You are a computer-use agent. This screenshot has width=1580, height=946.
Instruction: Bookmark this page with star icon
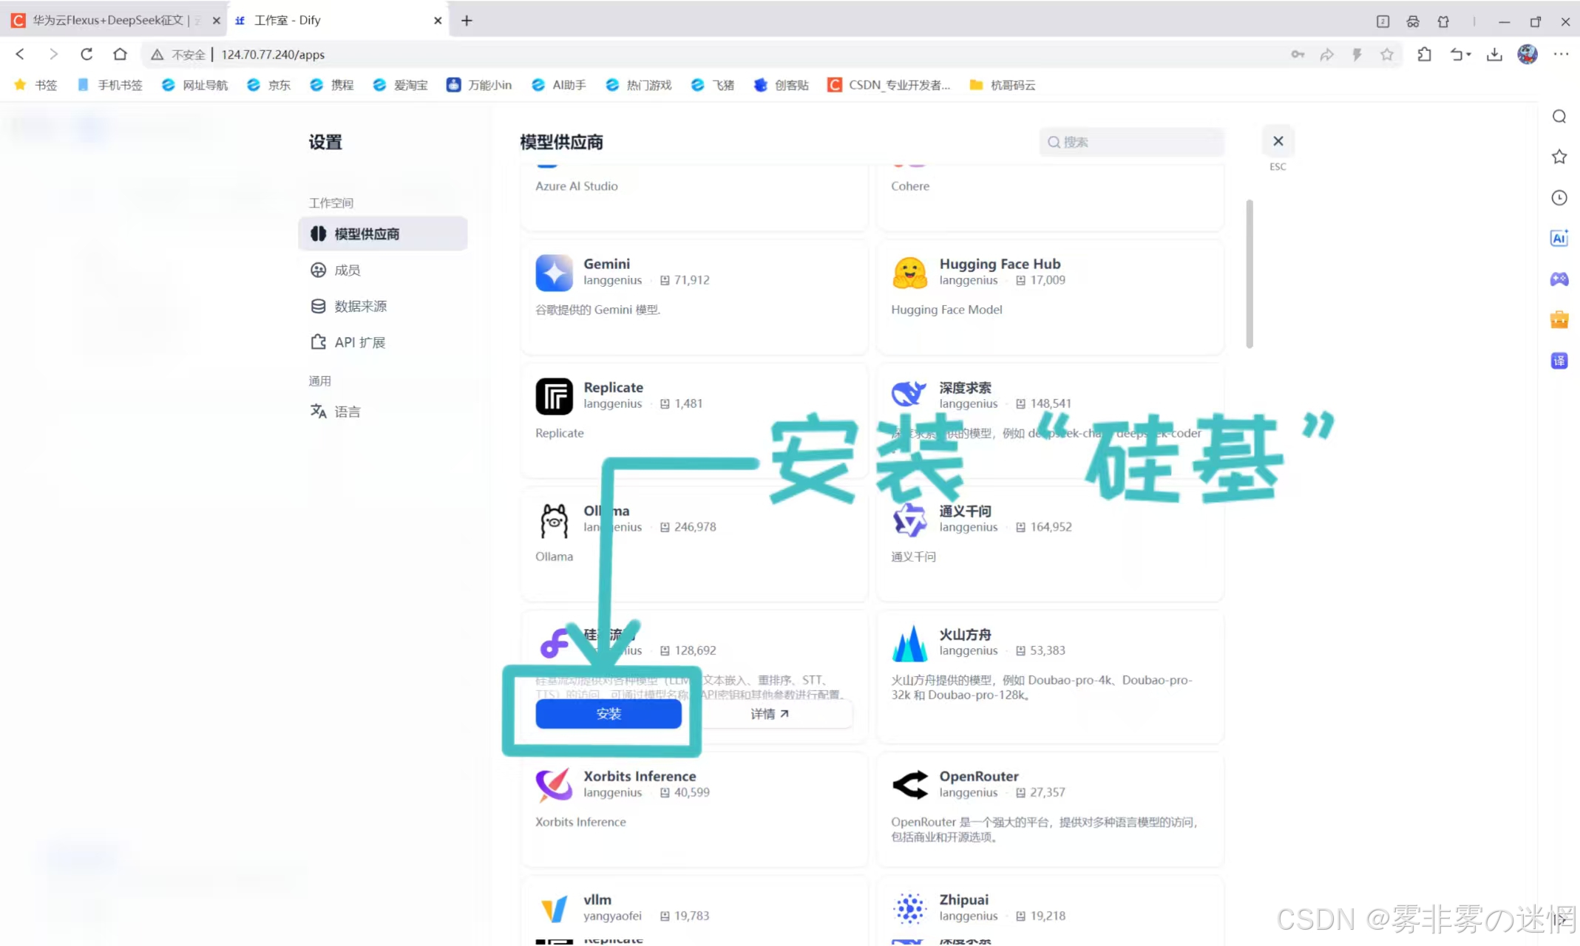[x=1387, y=54]
